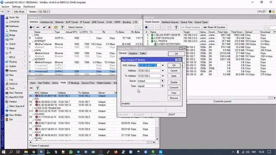Click disable red X icon in Interface List toolbar
Screen dimensions: 276x155
[x=50, y=27]
